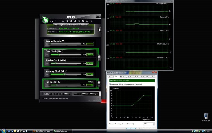Click the volume icon in system tray

(x=205, y=131)
